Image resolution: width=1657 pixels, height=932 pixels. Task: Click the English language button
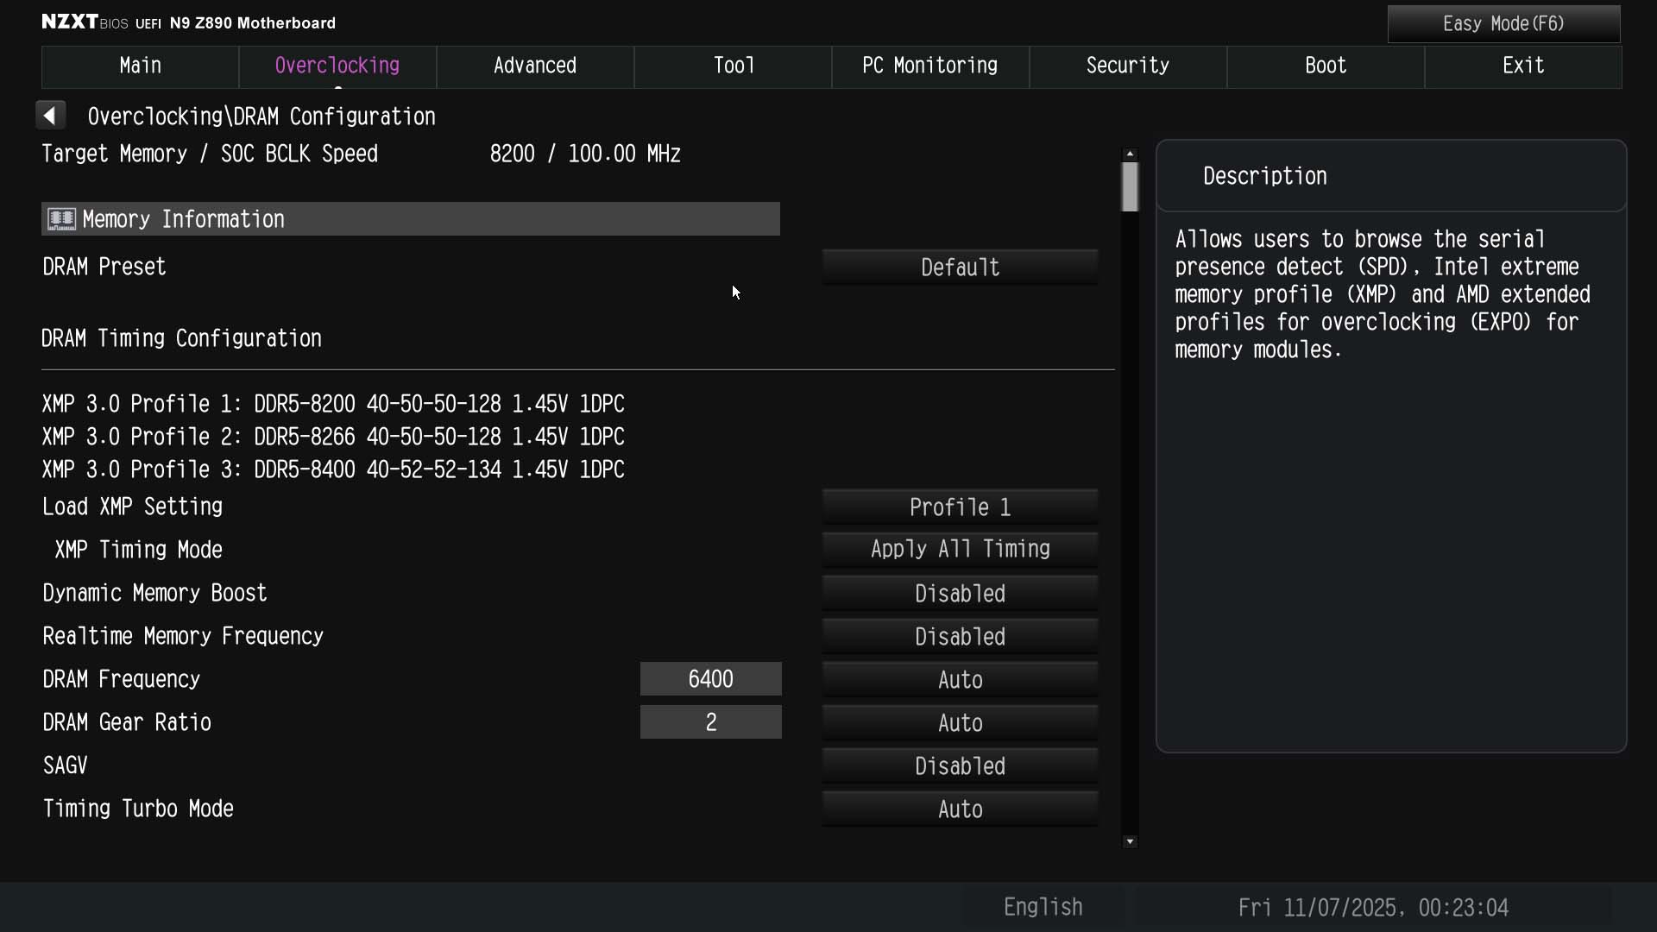coord(1043,907)
